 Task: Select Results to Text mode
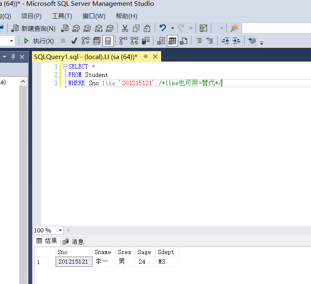click(161, 41)
